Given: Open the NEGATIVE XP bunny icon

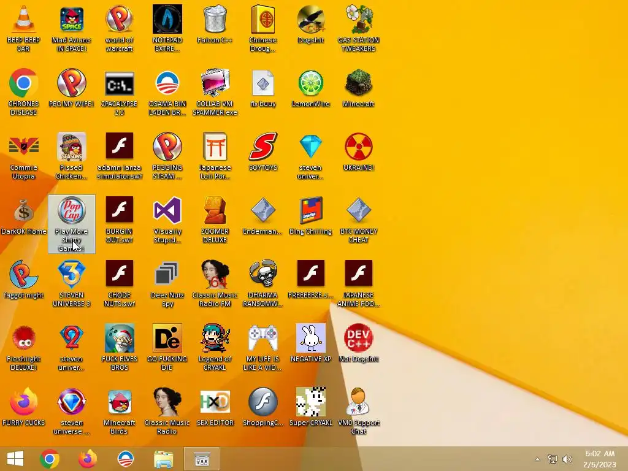Looking at the screenshot, I should coord(310,338).
